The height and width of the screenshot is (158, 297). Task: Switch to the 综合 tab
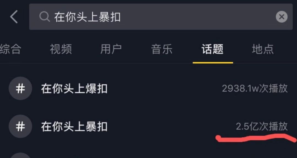(10, 49)
